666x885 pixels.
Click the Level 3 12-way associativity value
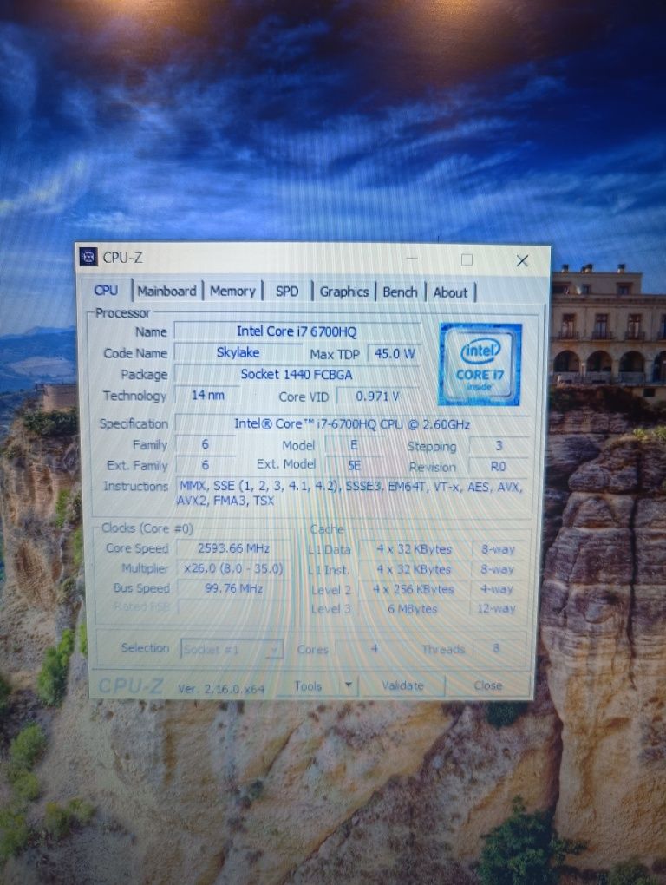(496, 608)
